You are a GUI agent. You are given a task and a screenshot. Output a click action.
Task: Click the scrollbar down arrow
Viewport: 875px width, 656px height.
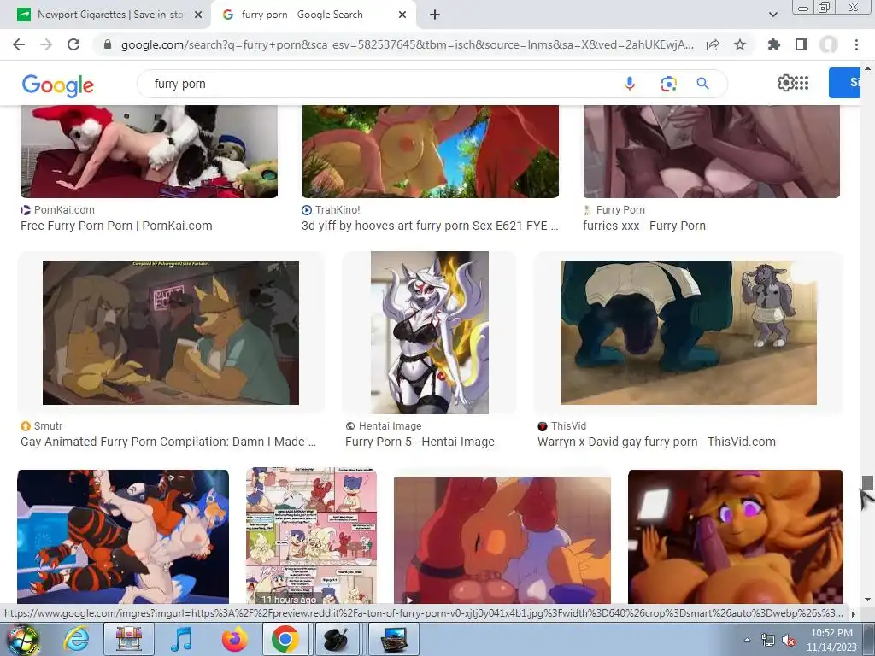click(866, 600)
